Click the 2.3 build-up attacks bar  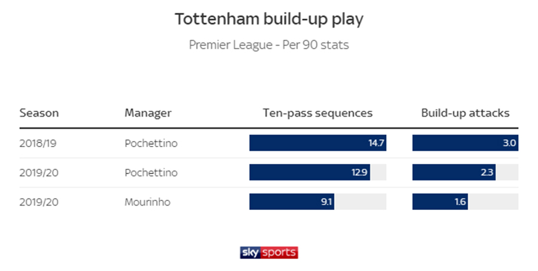pyautogui.click(x=454, y=172)
